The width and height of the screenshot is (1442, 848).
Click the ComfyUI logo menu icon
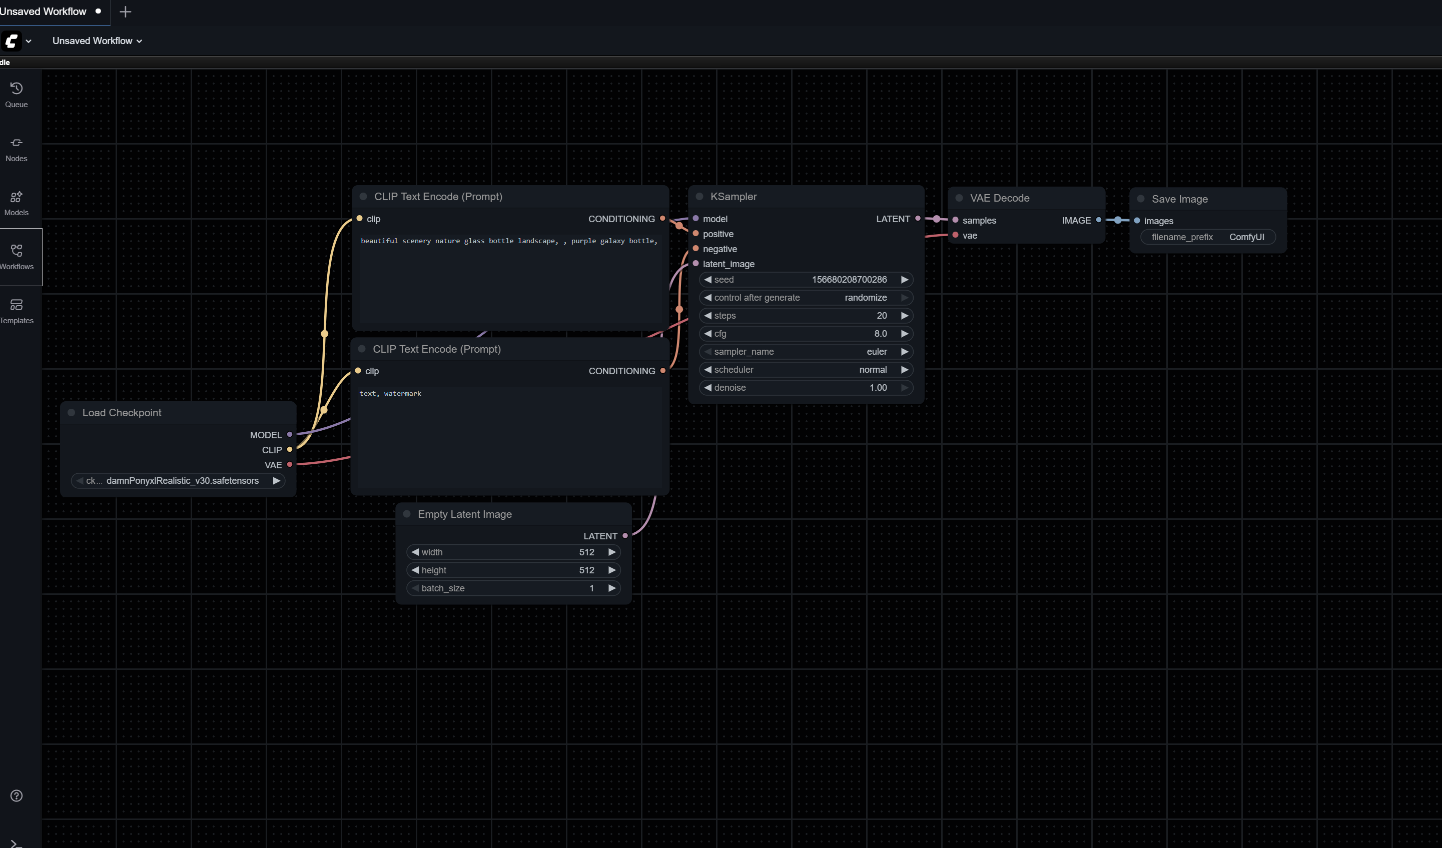12,41
